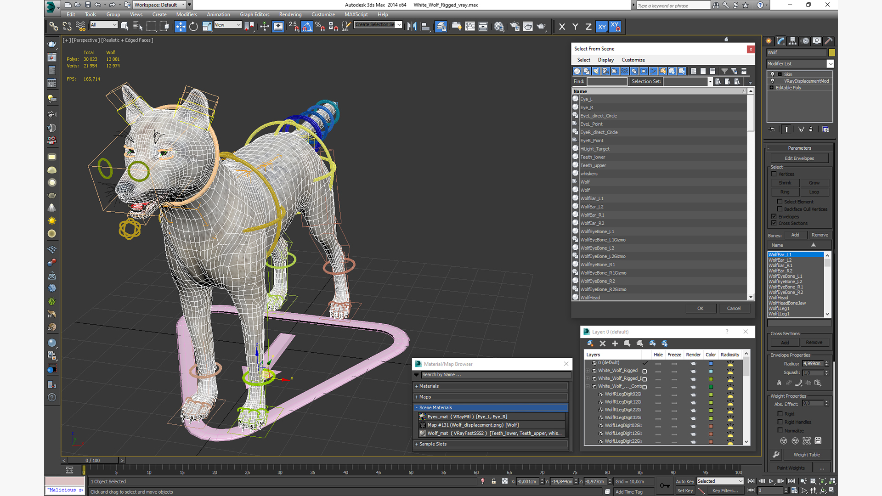Toggle the Percent Snap tool
This screenshot has width=882, height=496.
point(320,27)
